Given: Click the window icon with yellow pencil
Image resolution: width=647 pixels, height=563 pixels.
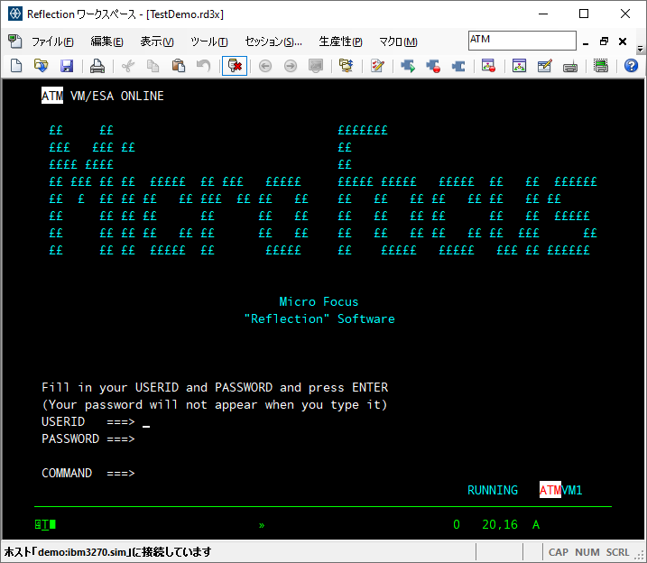Looking at the screenshot, I should pyautogui.click(x=545, y=66).
